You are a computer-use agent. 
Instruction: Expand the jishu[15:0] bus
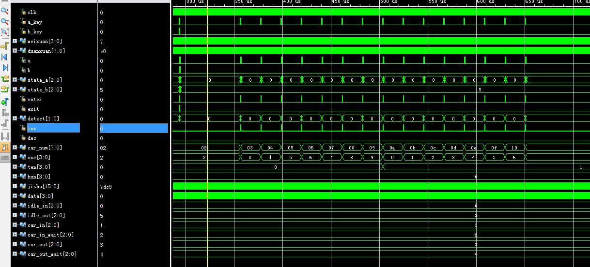[x=15, y=186]
